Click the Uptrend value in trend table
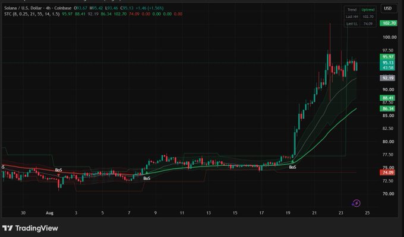Screen dimensions: 404x237 pyautogui.click(x=368, y=9)
